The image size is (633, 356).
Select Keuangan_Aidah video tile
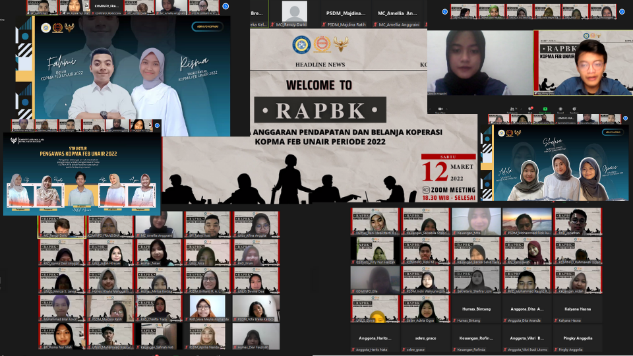click(578, 280)
